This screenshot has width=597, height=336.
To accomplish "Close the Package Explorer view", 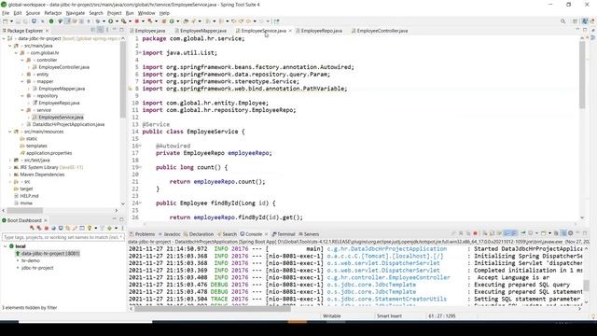I will pyautogui.click(x=48, y=31).
